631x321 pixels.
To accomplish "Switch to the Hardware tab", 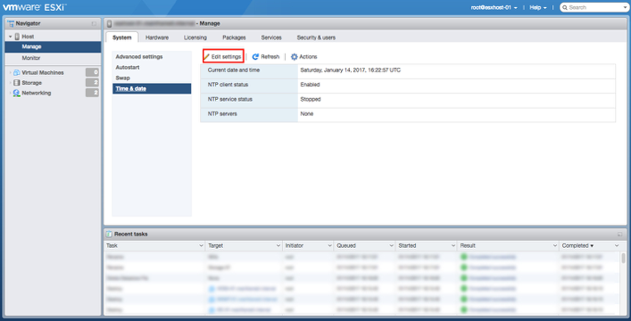I will pyautogui.click(x=157, y=37).
